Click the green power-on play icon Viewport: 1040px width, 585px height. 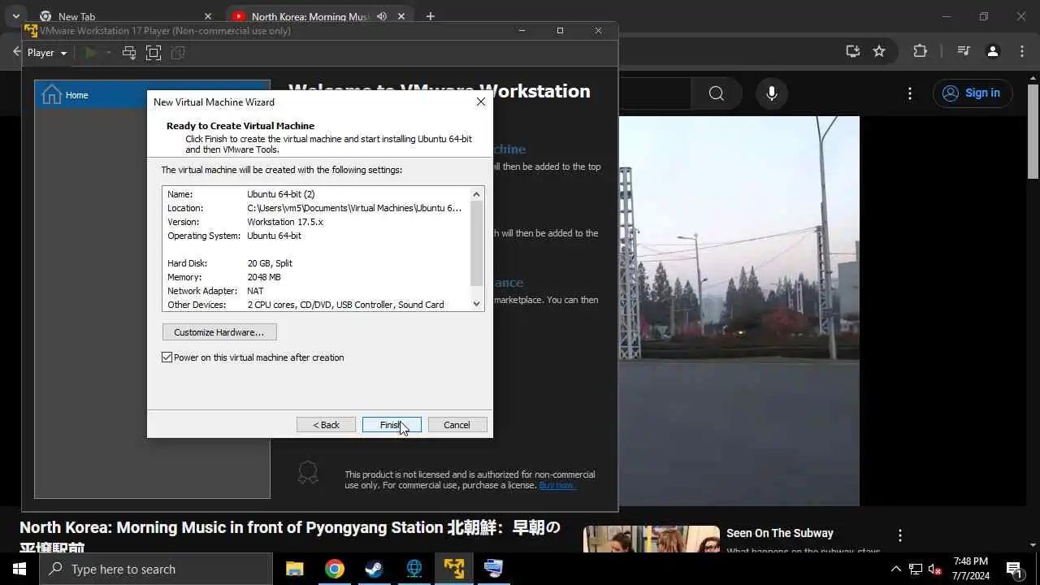tap(91, 53)
